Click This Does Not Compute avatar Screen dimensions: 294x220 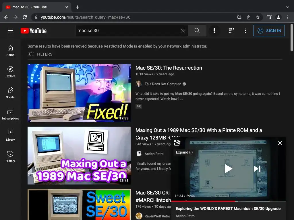139,84
